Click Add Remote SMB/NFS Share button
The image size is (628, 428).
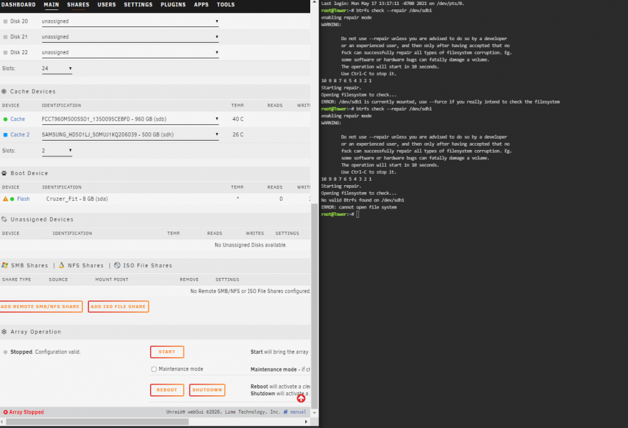(x=40, y=307)
